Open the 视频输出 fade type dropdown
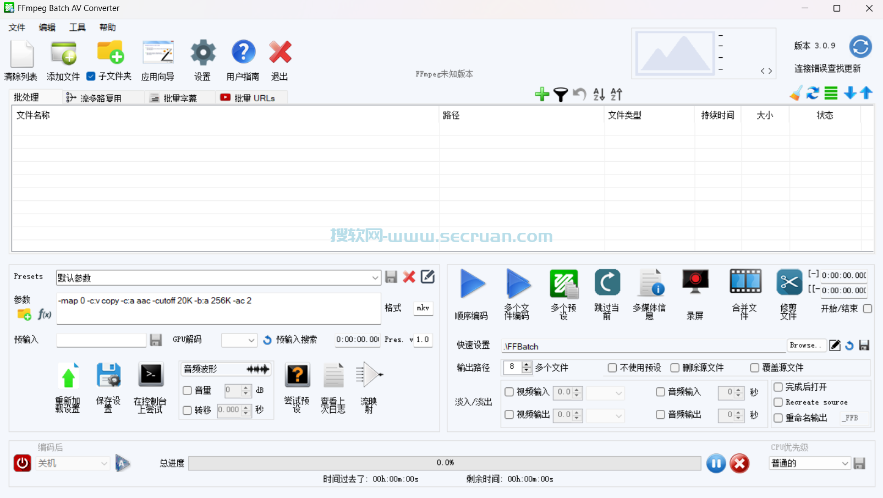 pyautogui.click(x=605, y=415)
